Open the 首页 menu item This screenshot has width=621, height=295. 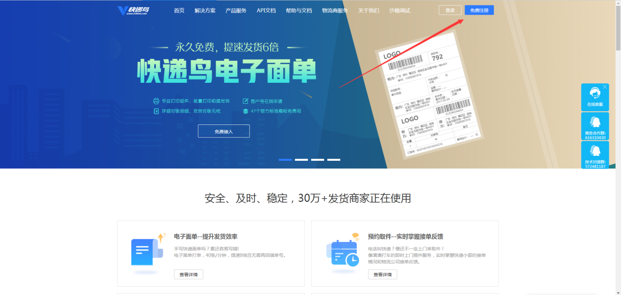tap(179, 10)
